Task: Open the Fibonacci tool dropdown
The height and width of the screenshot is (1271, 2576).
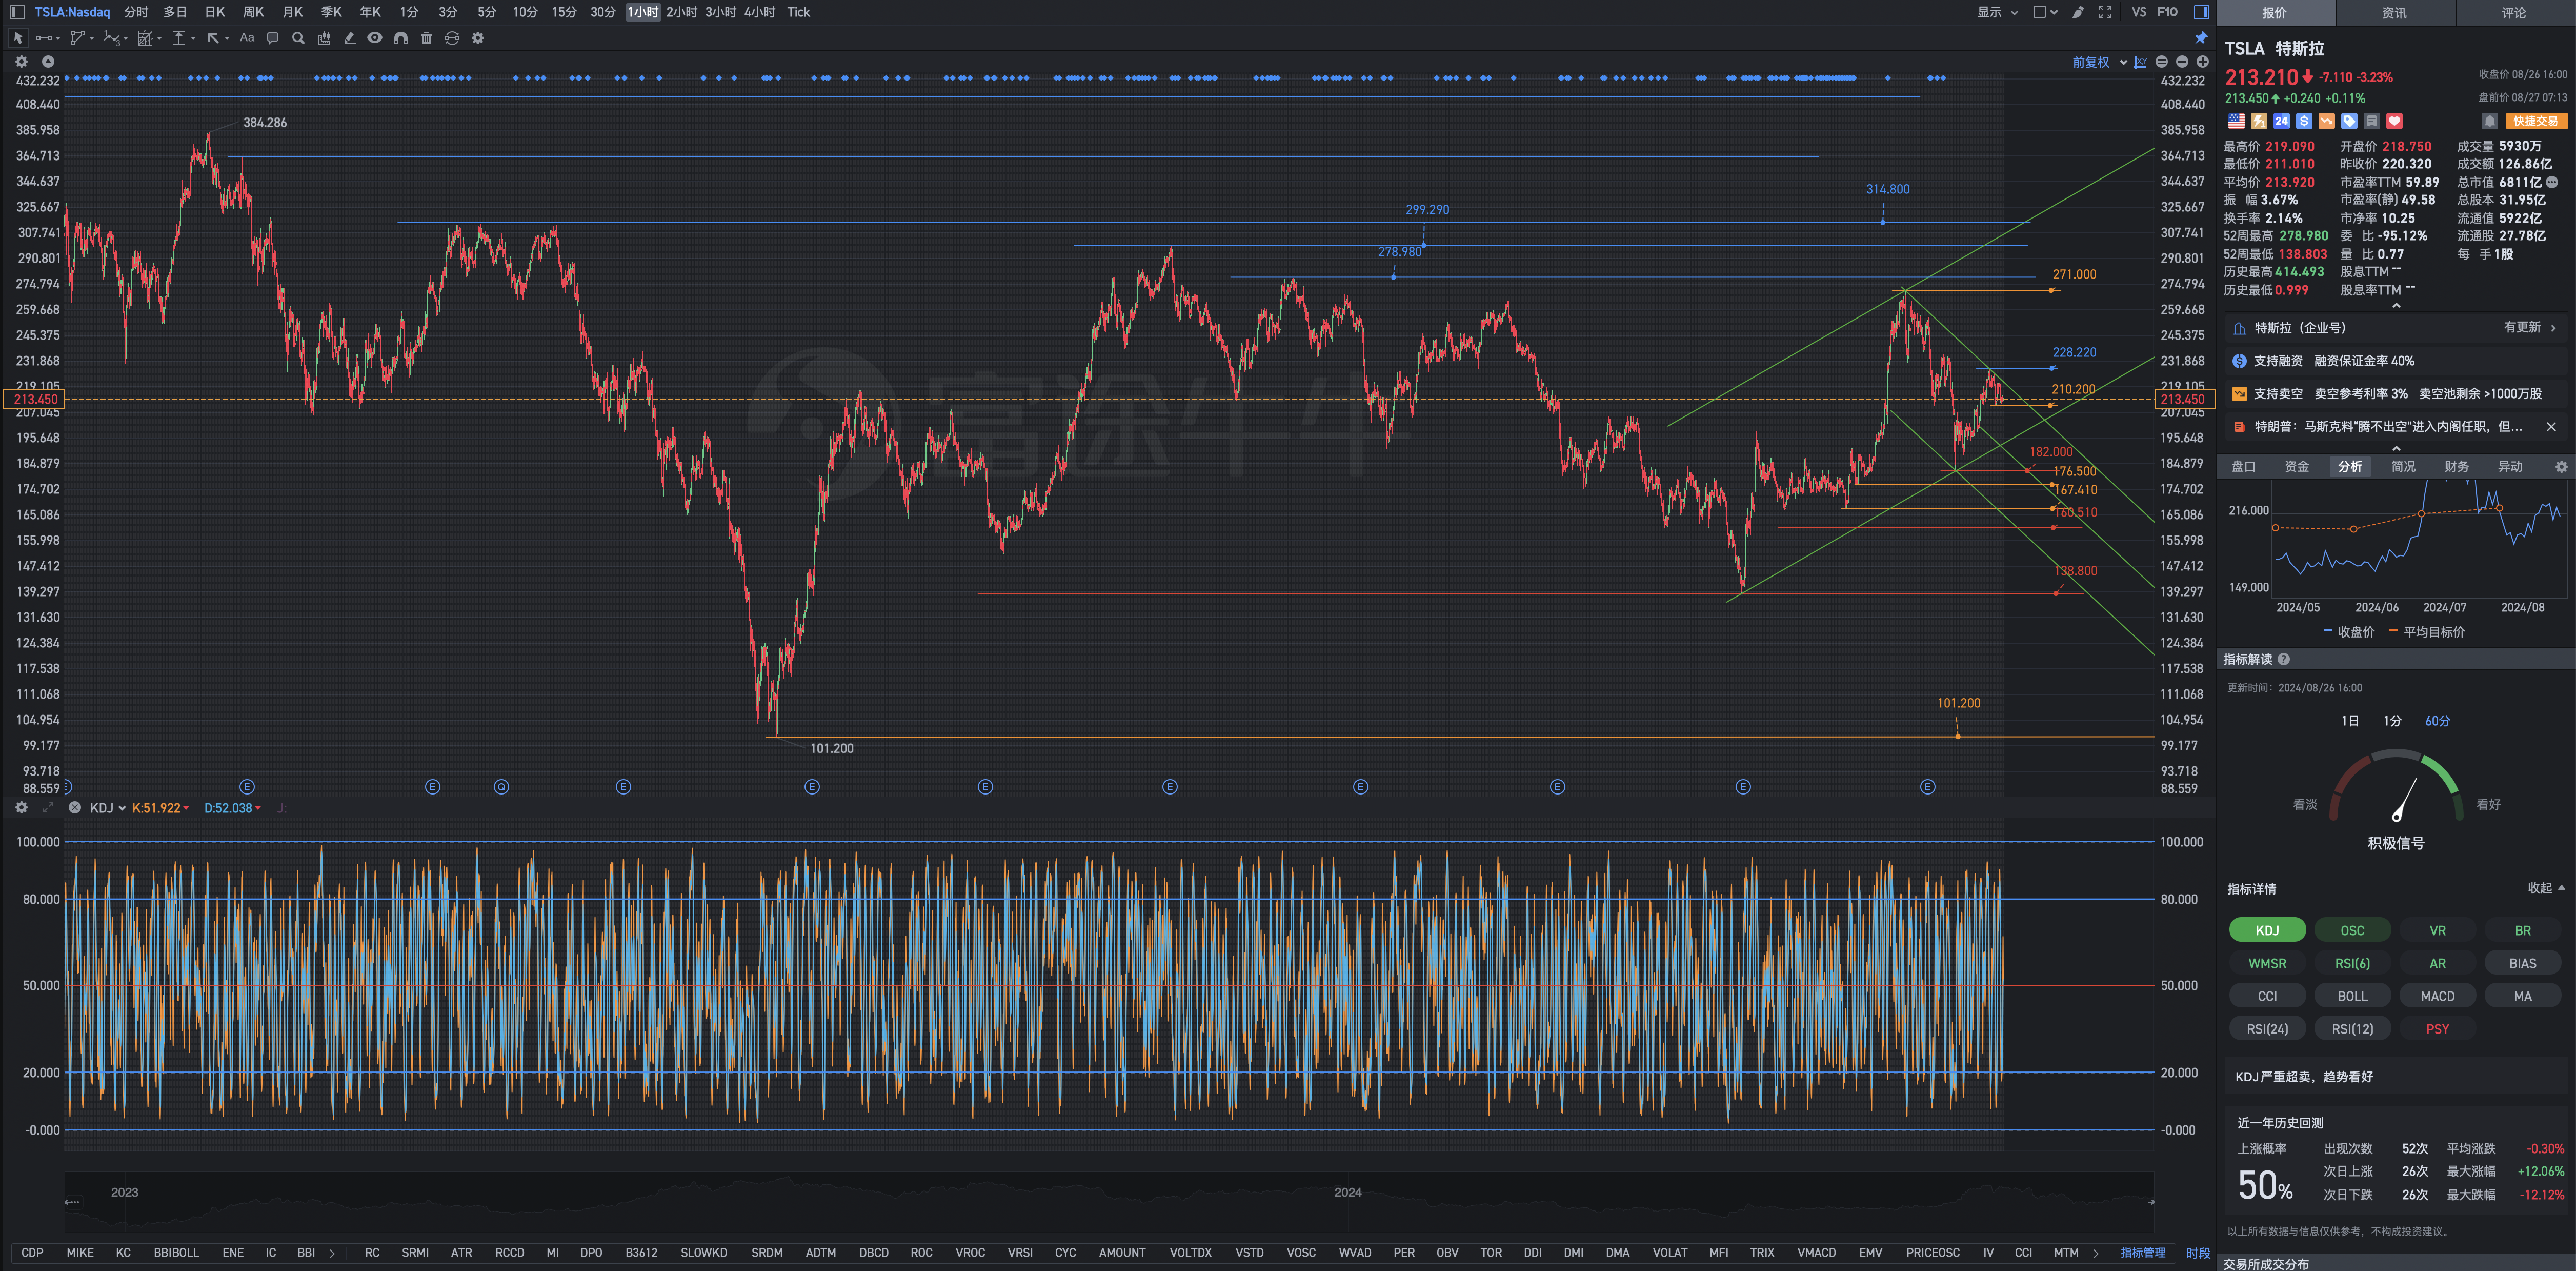Action: point(159,38)
